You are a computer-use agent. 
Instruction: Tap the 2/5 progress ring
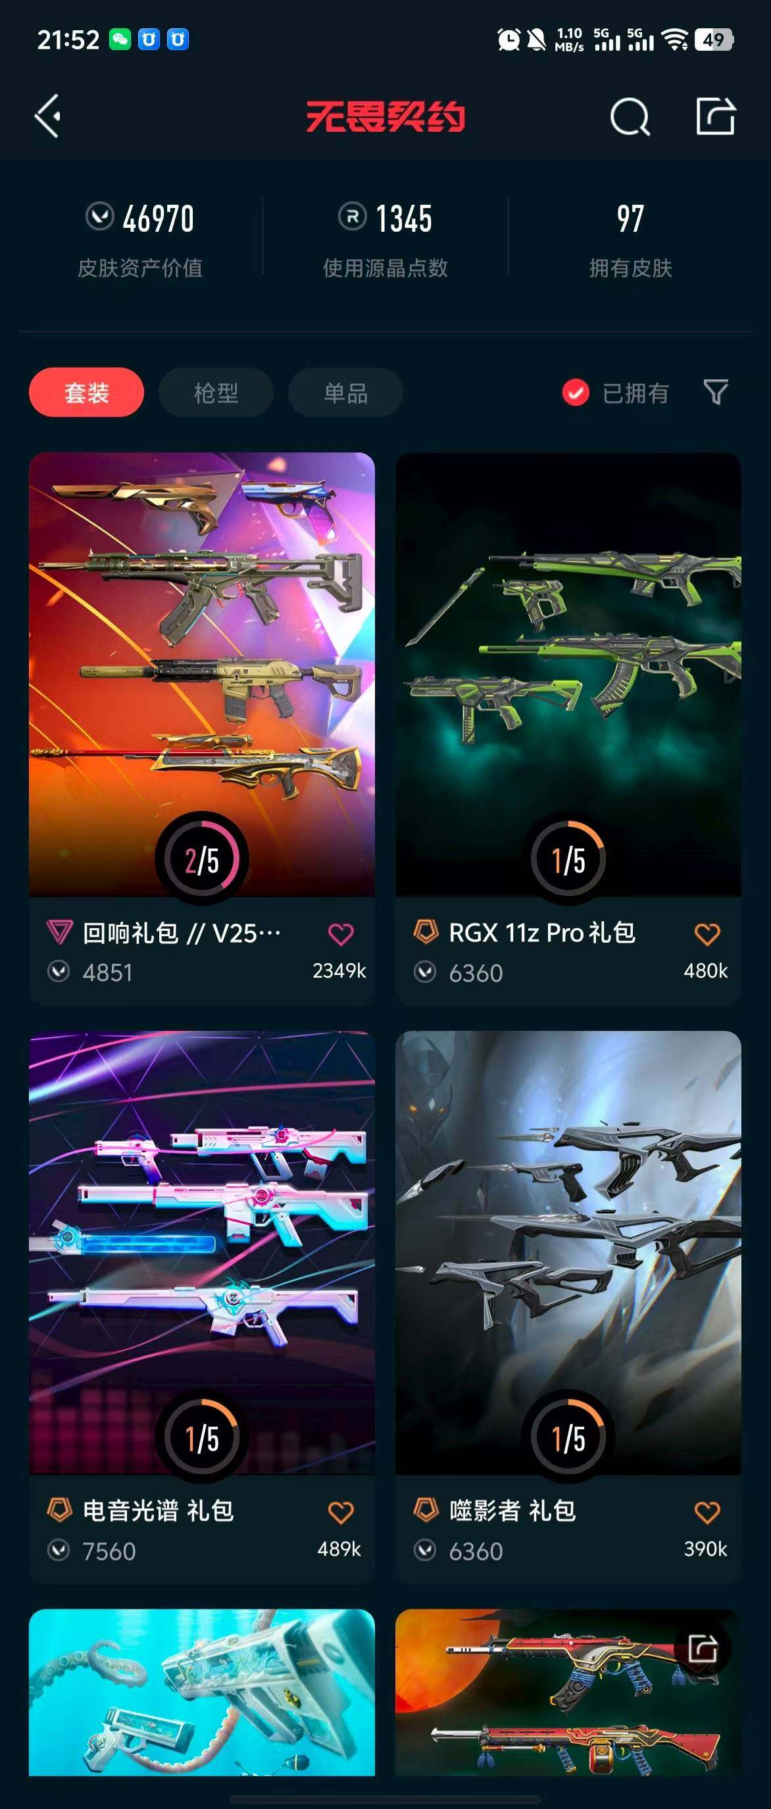(x=202, y=858)
